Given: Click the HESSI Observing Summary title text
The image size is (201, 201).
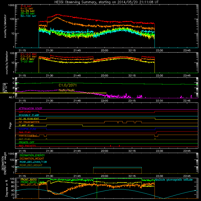Looking at the screenshot, I should (x=106, y=2).
